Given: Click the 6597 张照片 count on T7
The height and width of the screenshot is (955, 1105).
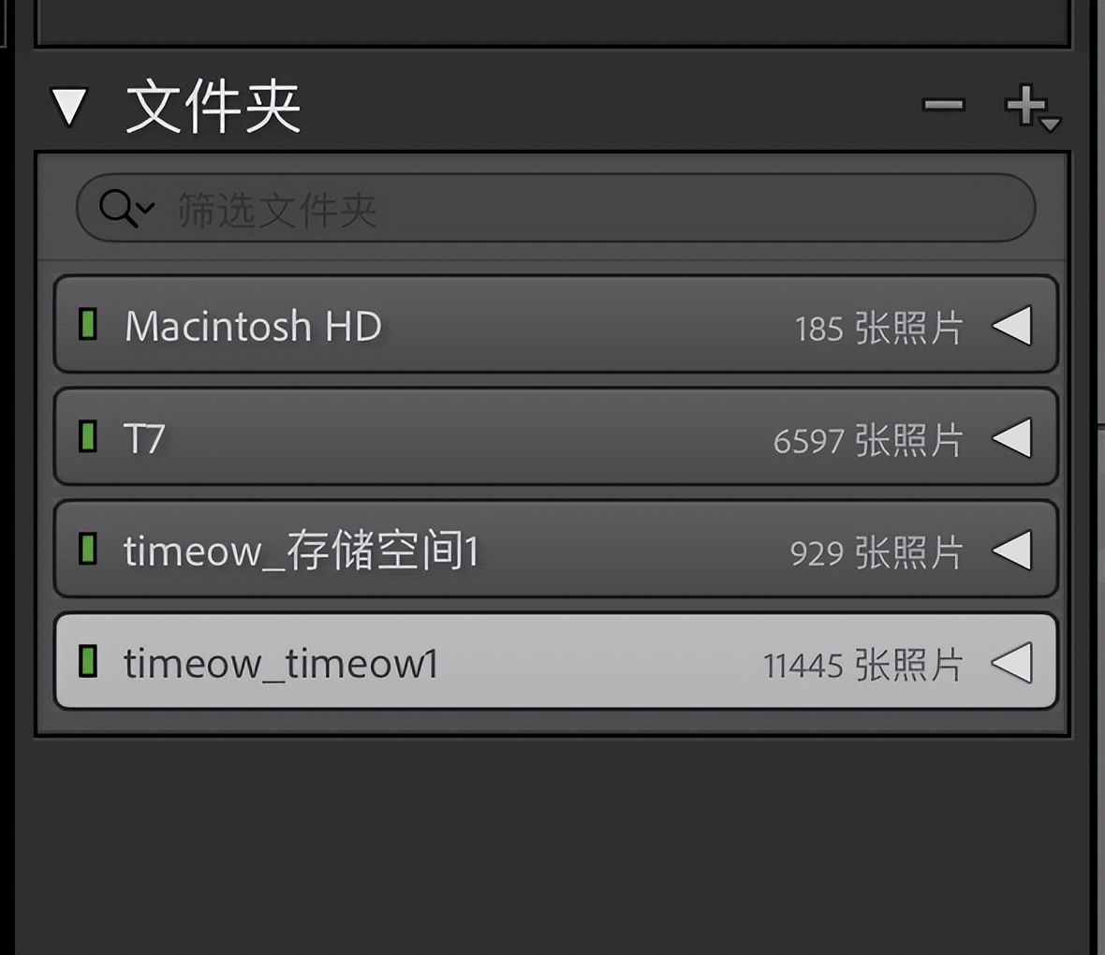Looking at the screenshot, I should tap(867, 440).
